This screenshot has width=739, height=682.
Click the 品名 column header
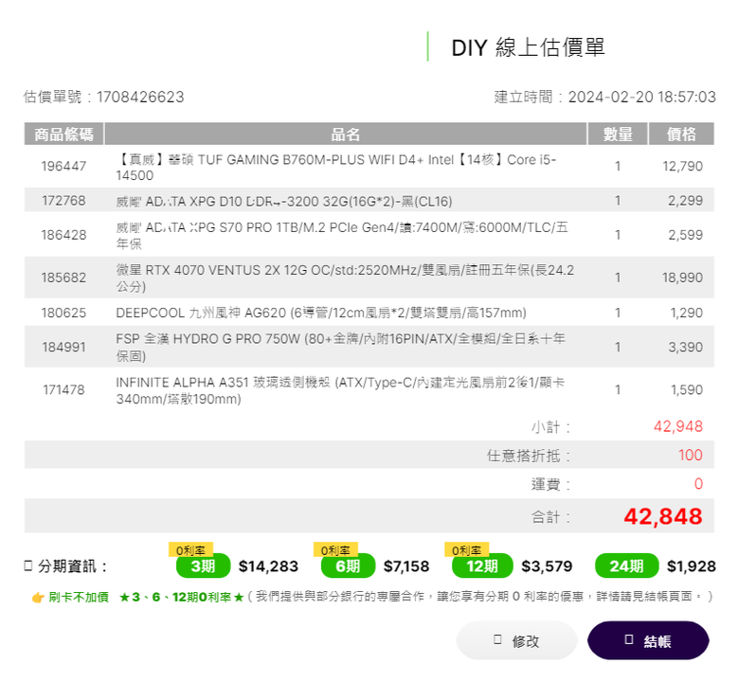click(346, 134)
